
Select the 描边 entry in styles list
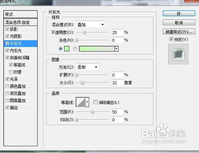coord(21,108)
